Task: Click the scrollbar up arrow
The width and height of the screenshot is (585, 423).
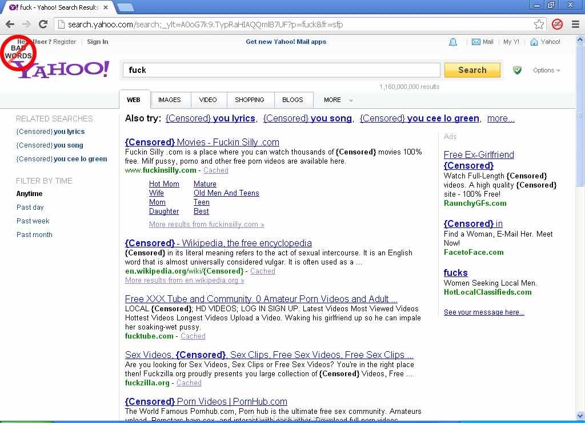Action: tap(580, 39)
